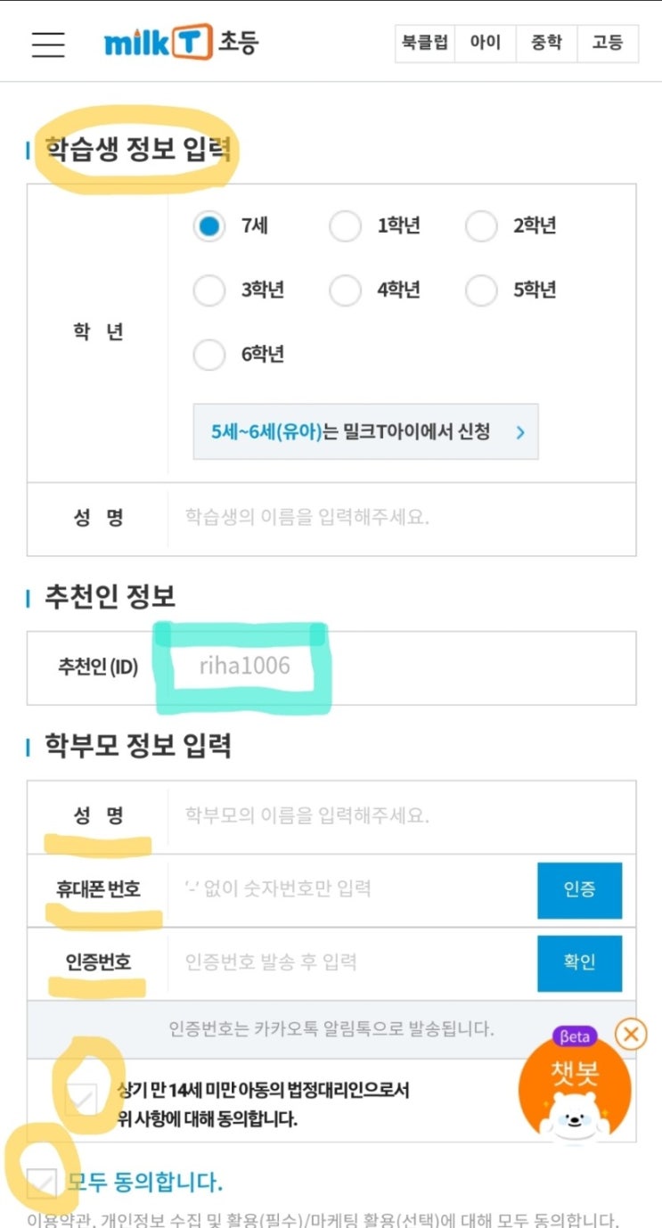Select the 4학년 grade option
This screenshot has width=662, height=1228.
345,291
